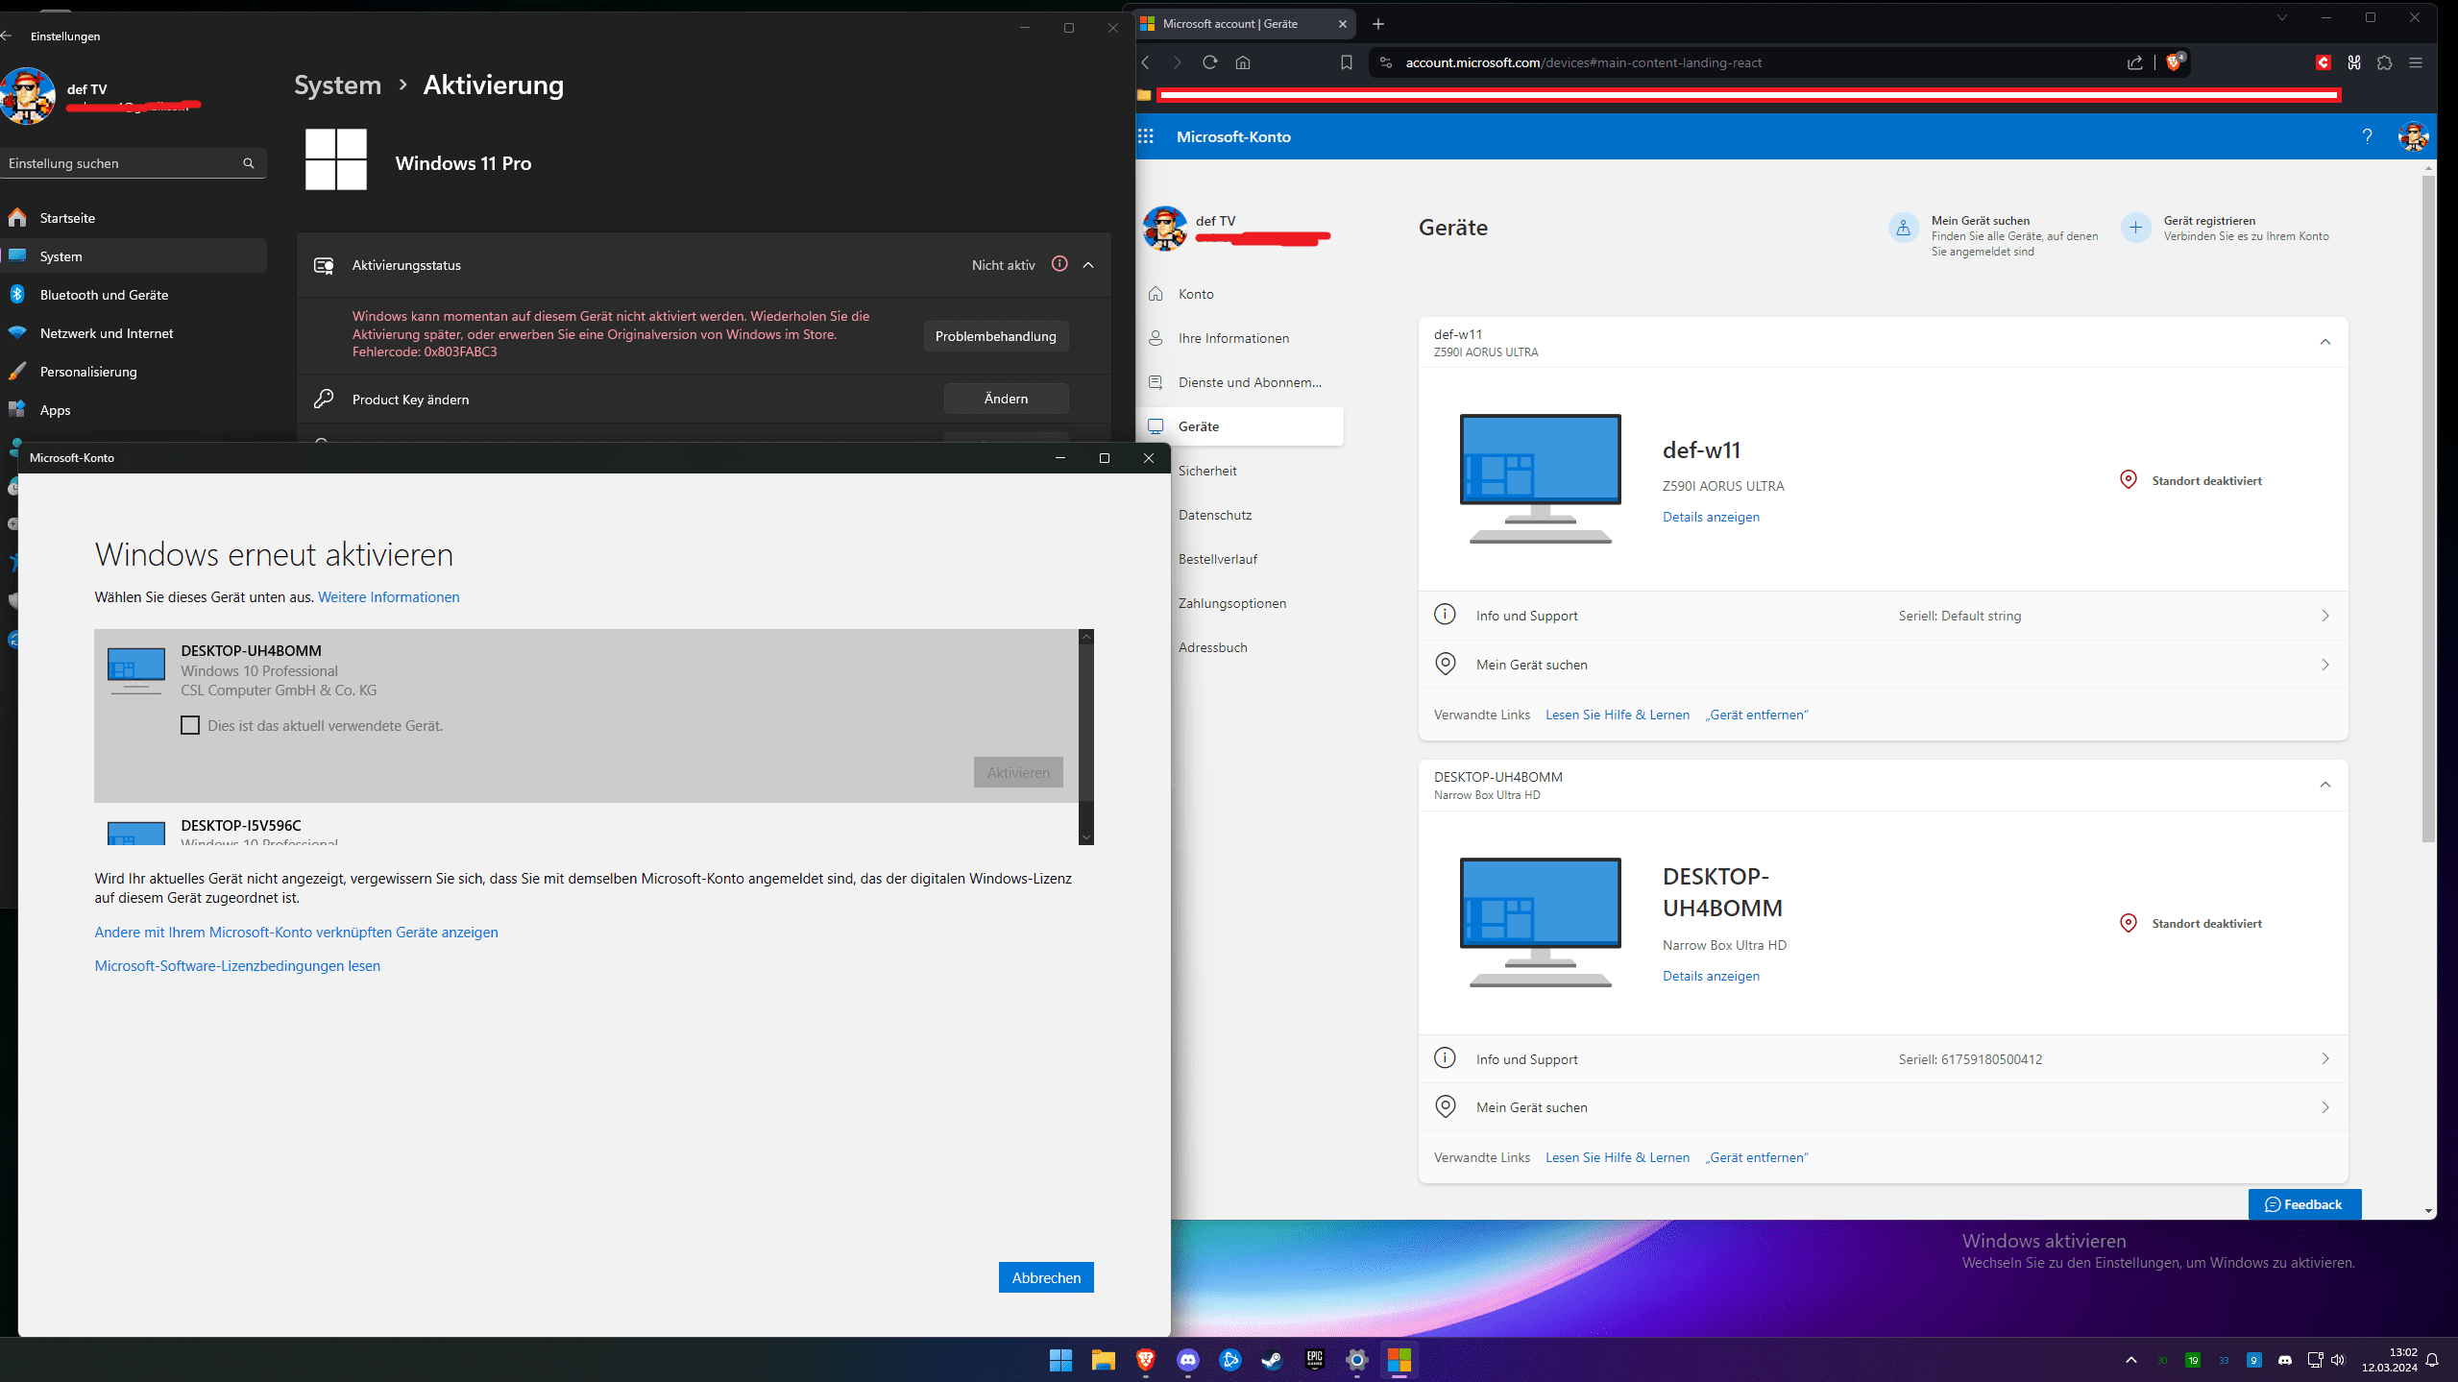
Task: Open the browser tab list dropdown arrow
Action: coord(2282,17)
